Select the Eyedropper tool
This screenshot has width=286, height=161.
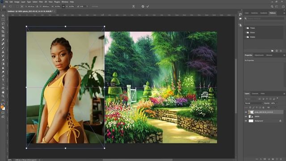(3, 40)
